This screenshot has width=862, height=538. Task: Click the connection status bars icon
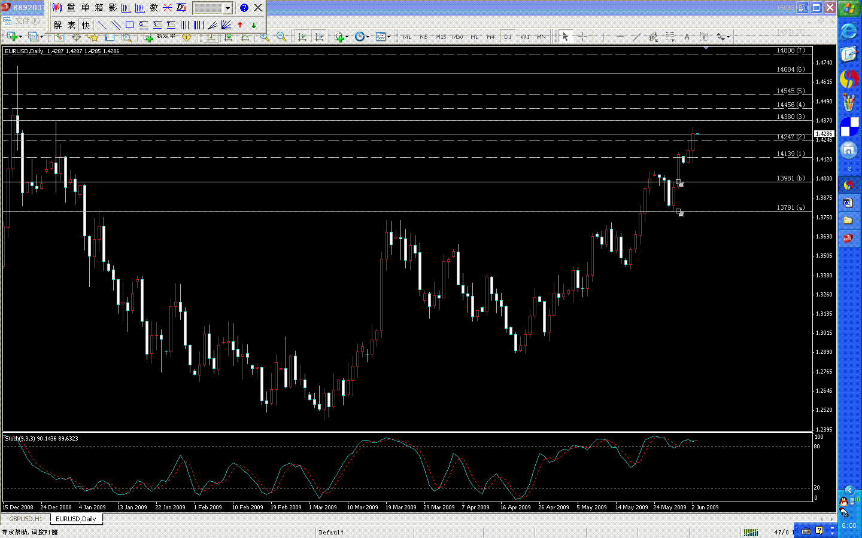point(751,532)
